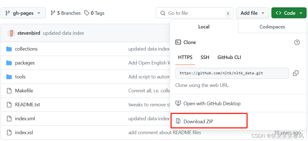308x141 pixels.
Task: Click the zip file icon beside Download ZIP
Action: coord(178,121)
